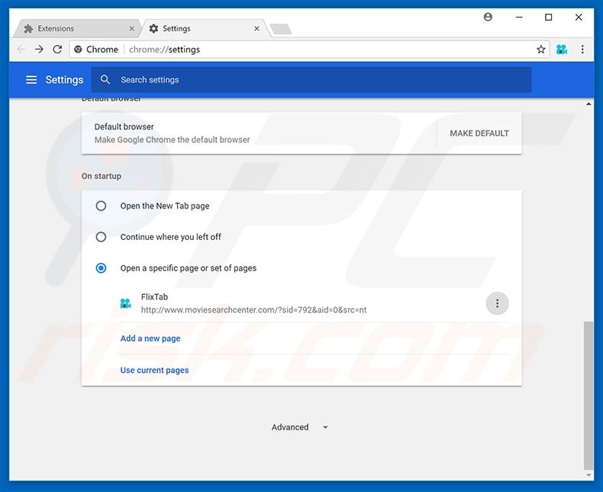Click the scrollbar up arrow

588,104
